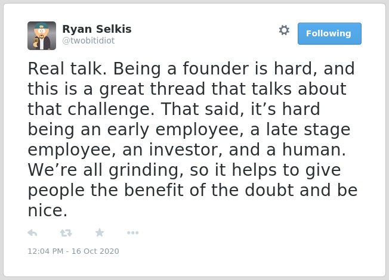Click the words 'that challenge' in the tweet
The width and height of the screenshot is (389, 280).
pyautogui.click(x=91, y=109)
